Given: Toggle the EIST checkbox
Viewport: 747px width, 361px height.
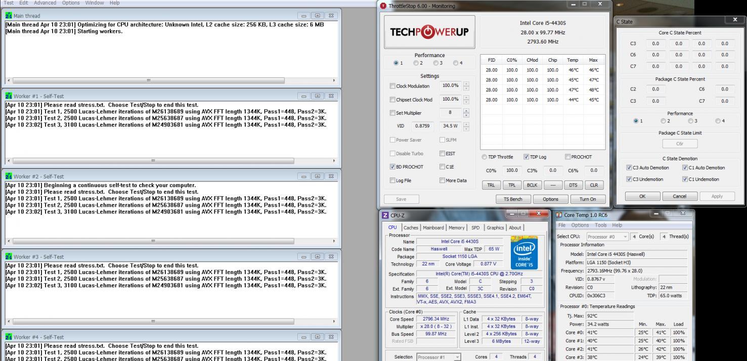Looking at the screenshot, I should [x=443, y=154].
